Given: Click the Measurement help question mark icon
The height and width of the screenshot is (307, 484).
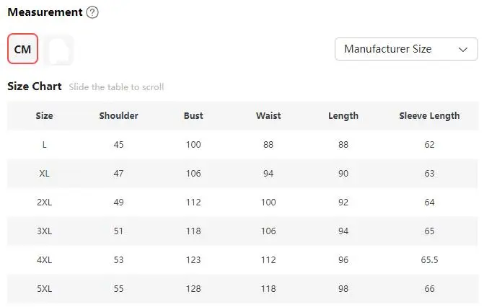Looking at the screenshot, I should click(x=92, y=12).
